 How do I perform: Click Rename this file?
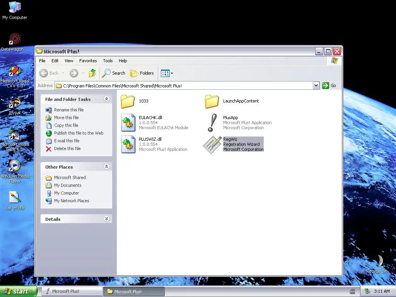click(x=69, y=110)
